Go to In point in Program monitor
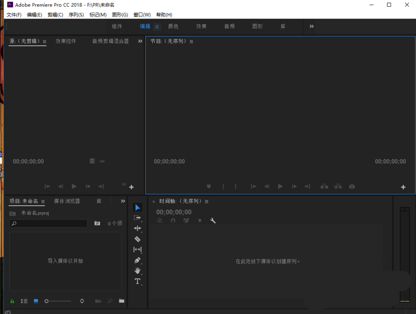Screen dimensions: 416x314 pyautogui.click(x=253, y=187)
